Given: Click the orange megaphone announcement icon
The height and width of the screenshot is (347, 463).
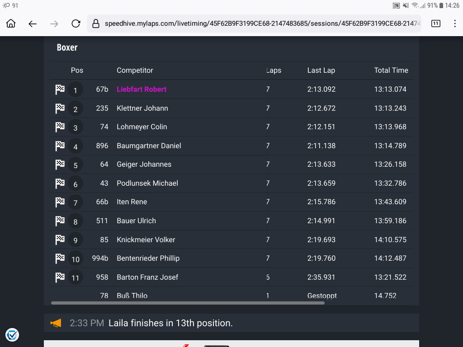Looking at the screenshot, I should tap(56, 323).
